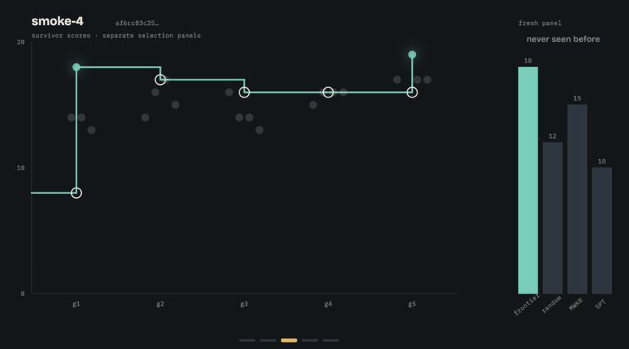Click the random bar labeled 12
629x349 pixels.
click(x=553, y=218)
